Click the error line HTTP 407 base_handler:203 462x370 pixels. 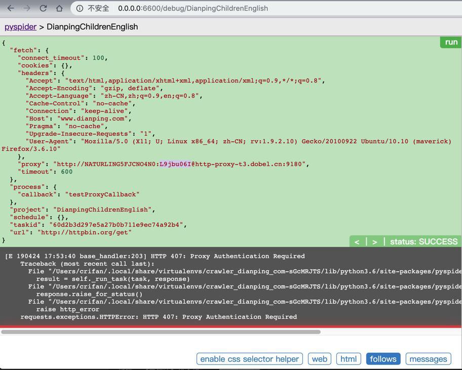click(155, 256)
